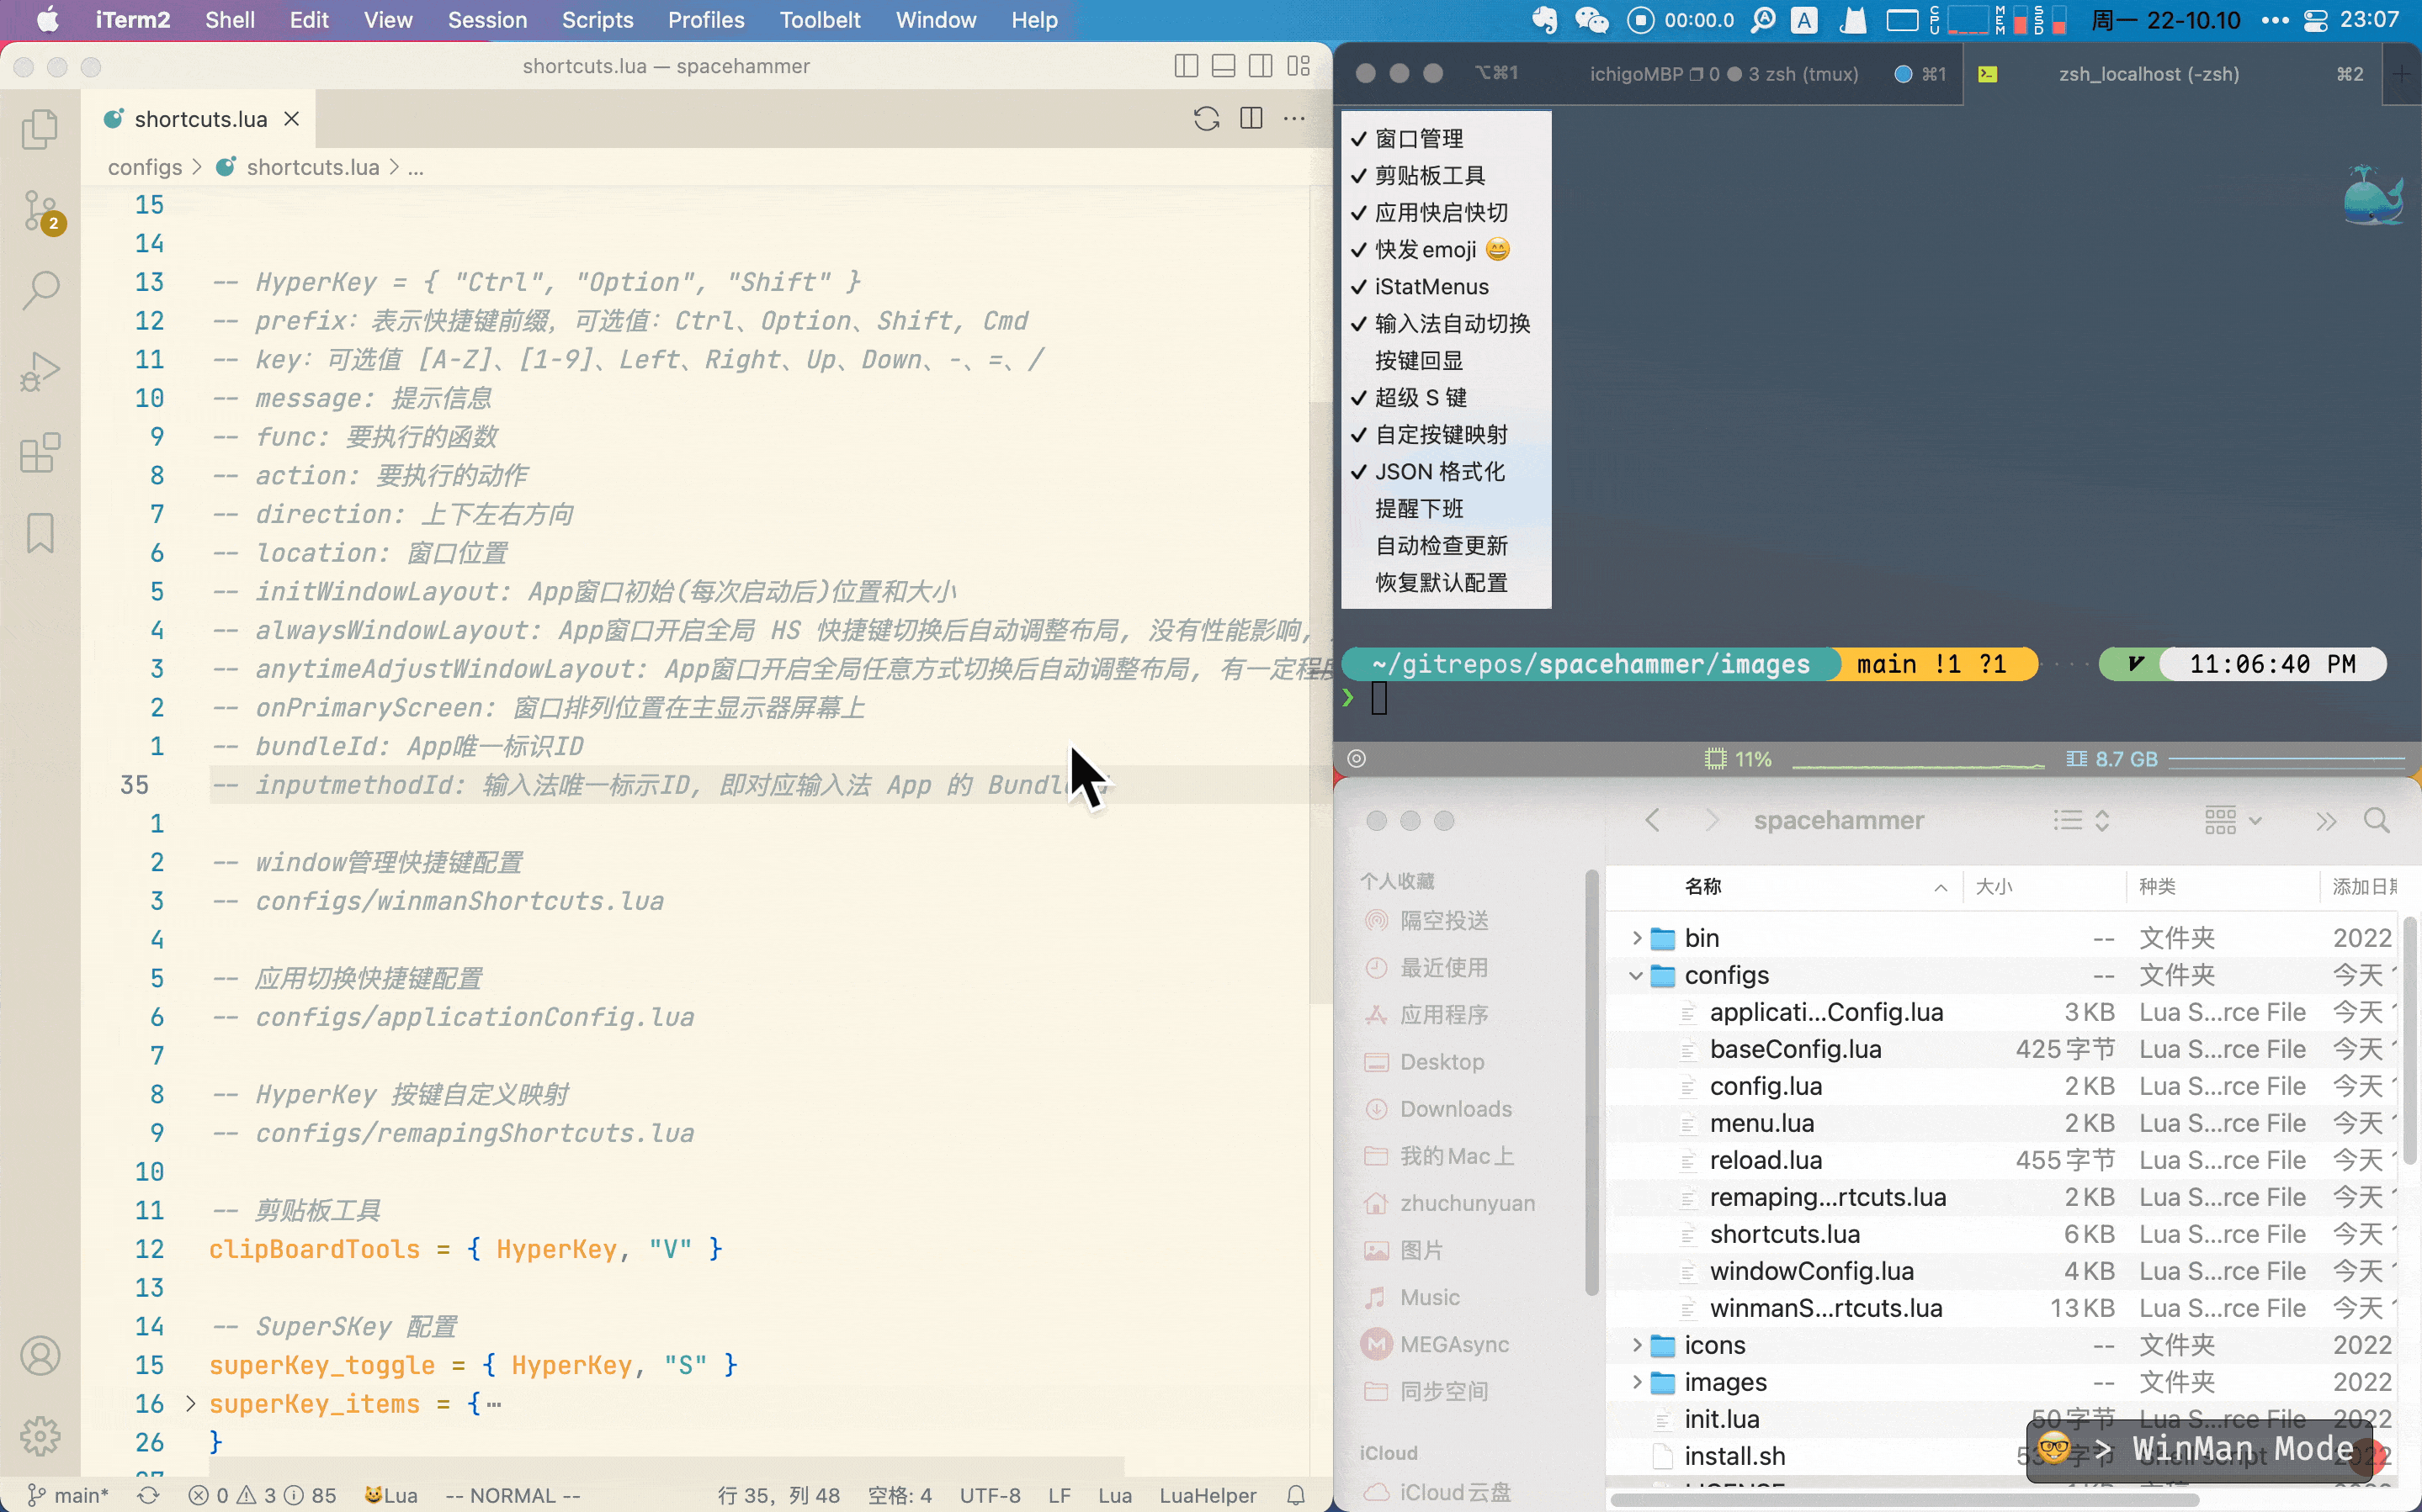This screenshot has width=2422, height=1512.
Task: Switch to the zsh_localhost terminal tab
Action: coord(2148,74)
